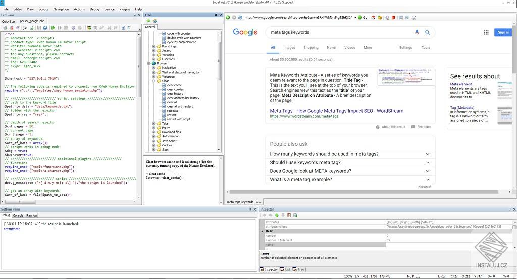Image resolution: width=517 pixels, height=279 pixels.
Task: Pin the Tree pane with its pushpin icon
Action: coord(216,15)
